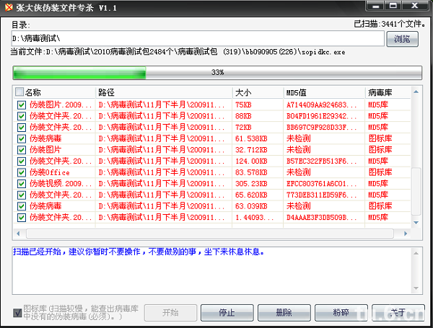Uncheck checkbox of the 75KB 伪装图片 row
This screenshot has width=433, height=328.
pyautogui.click(x=22, y=105)
